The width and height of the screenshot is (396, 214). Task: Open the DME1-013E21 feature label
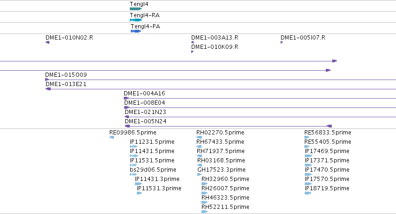tap(66, 84)
